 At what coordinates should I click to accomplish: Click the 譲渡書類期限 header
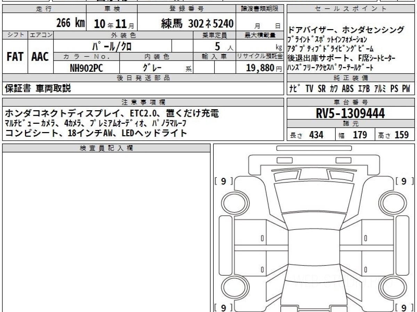260,9
